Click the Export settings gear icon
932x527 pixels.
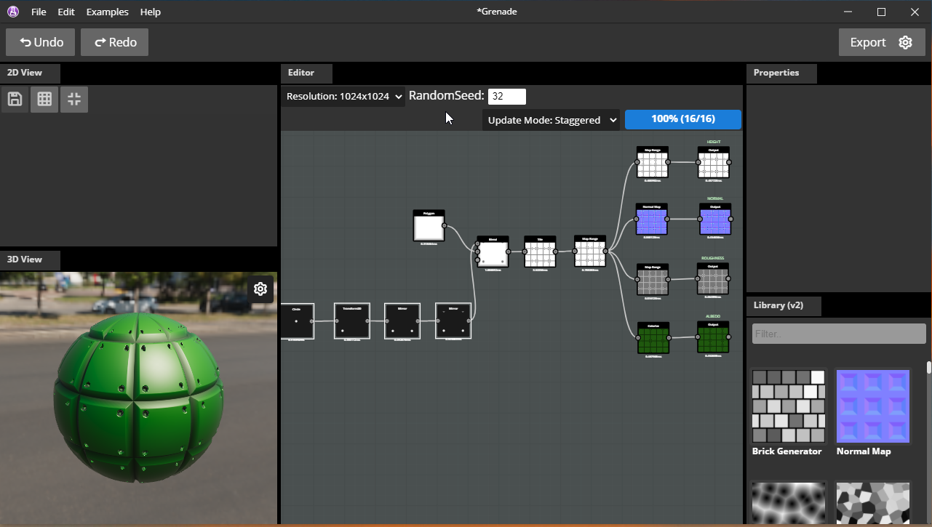point(905,42)
